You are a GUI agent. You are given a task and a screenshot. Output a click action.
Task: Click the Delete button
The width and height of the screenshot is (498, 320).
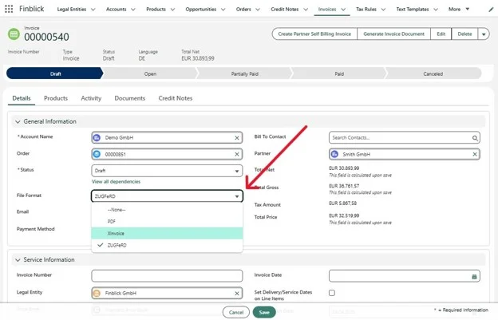464,34
